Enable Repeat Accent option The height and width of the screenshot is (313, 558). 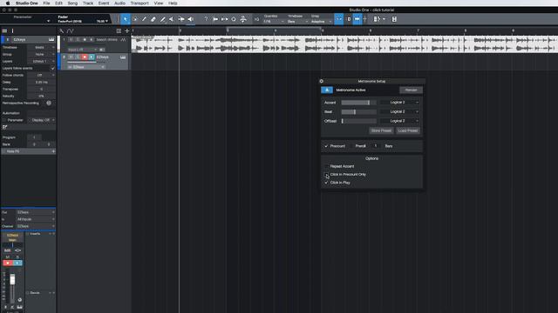click(x=326, y=166)
